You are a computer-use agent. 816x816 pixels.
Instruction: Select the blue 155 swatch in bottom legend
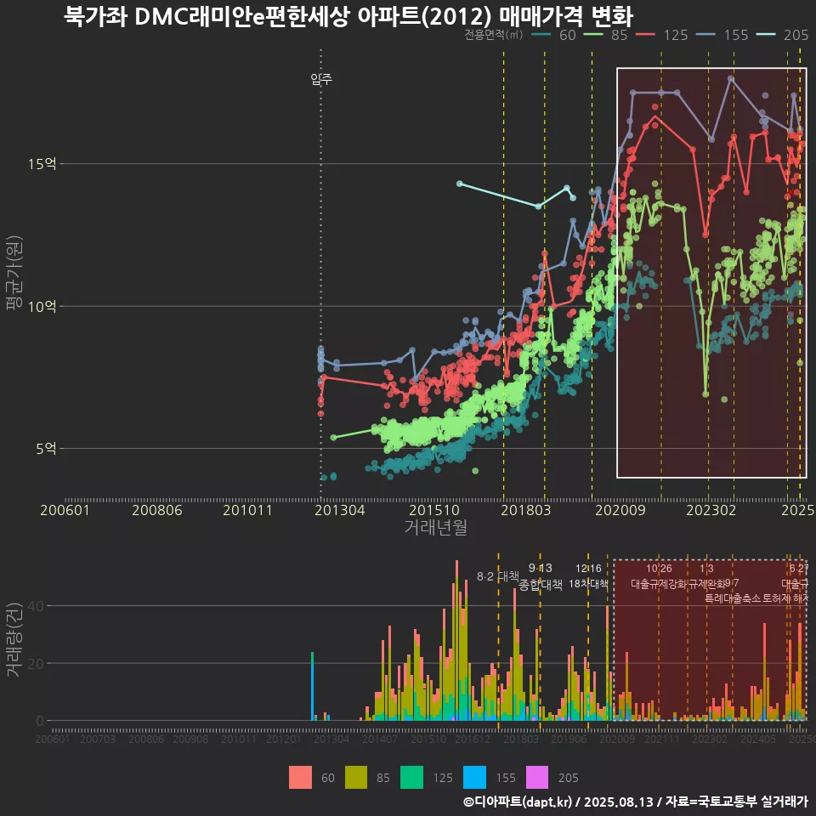point(474,778)
